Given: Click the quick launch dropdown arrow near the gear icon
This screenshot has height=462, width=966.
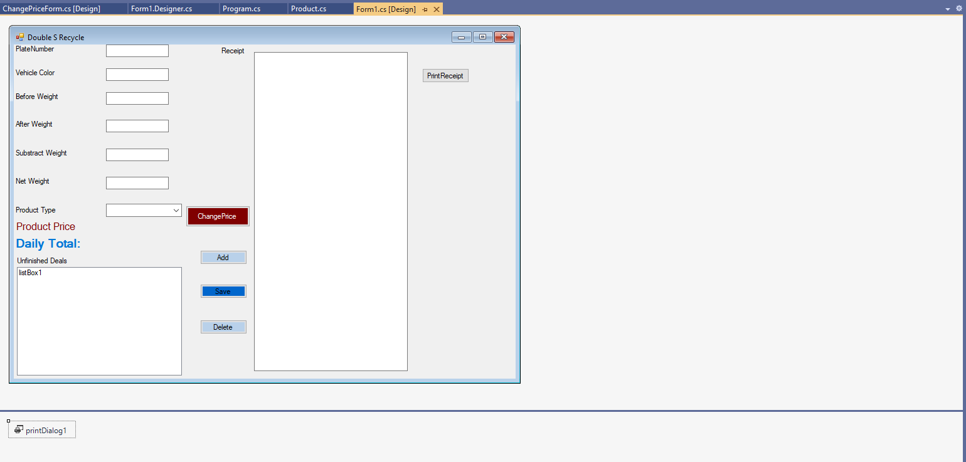Looking at the screenshot, I should (x=947, y=8).
